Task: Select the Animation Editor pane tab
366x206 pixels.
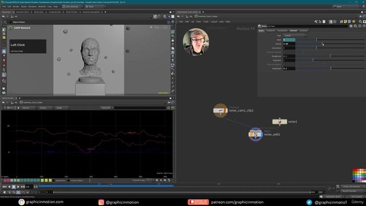Action: pos(22,12)
